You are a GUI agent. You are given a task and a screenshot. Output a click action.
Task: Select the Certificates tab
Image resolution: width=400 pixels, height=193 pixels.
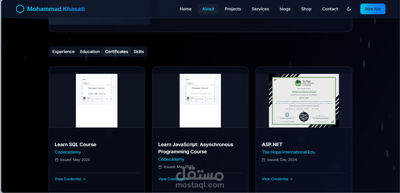pyautogui.click(x=117, y=52)
